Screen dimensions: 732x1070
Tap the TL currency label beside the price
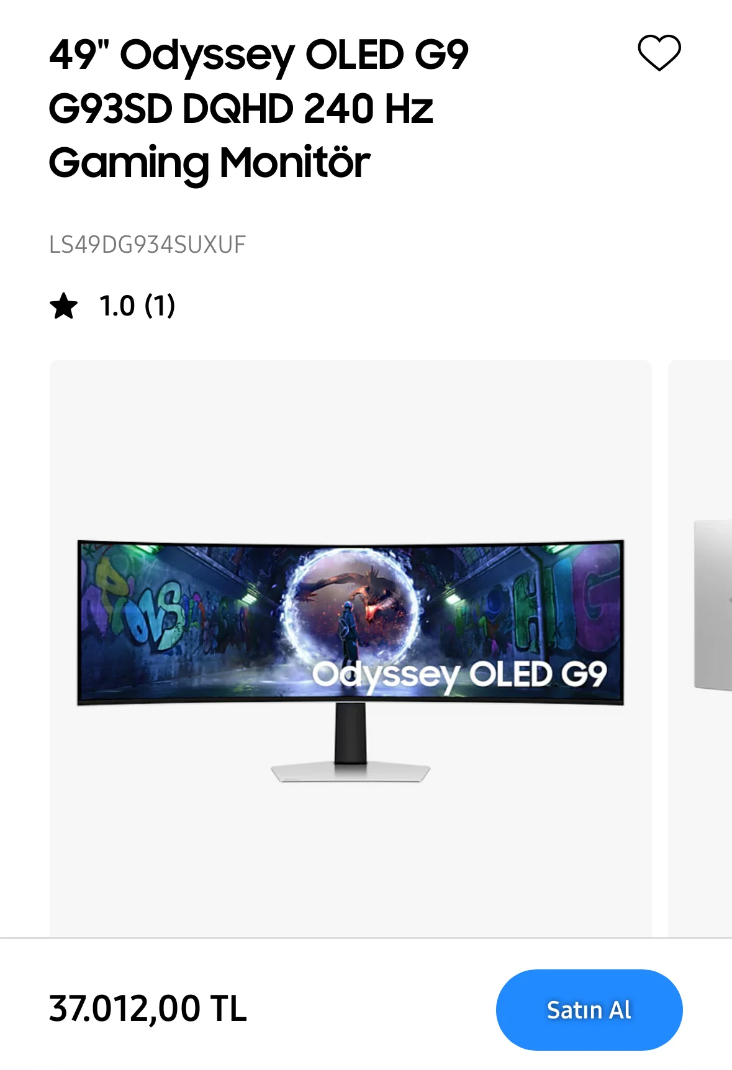(228, 1009)
